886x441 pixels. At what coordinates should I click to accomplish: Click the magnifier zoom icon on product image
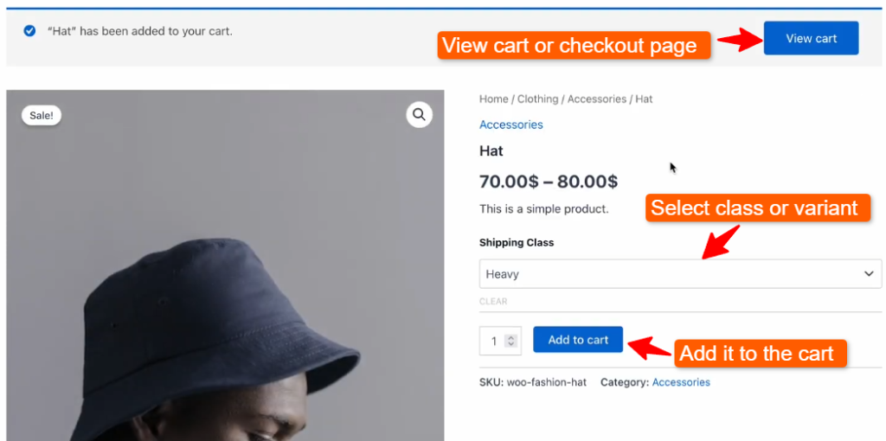click(x=419, y=114)
